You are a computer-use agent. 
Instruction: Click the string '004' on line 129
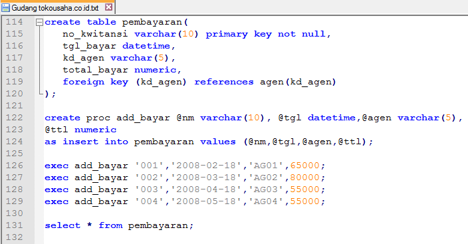[149, 201]
